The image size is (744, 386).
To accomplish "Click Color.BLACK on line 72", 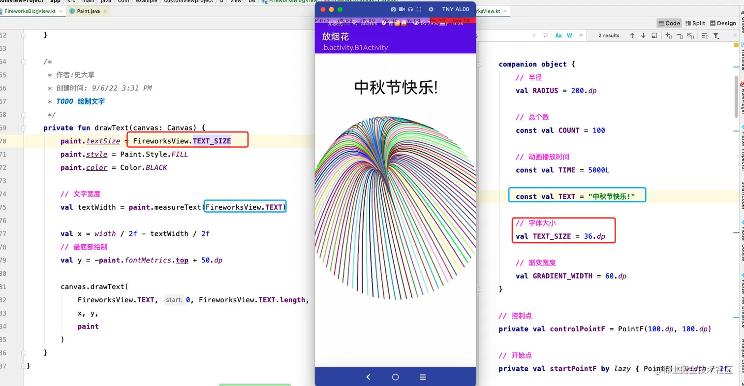I will pos(144,167).
